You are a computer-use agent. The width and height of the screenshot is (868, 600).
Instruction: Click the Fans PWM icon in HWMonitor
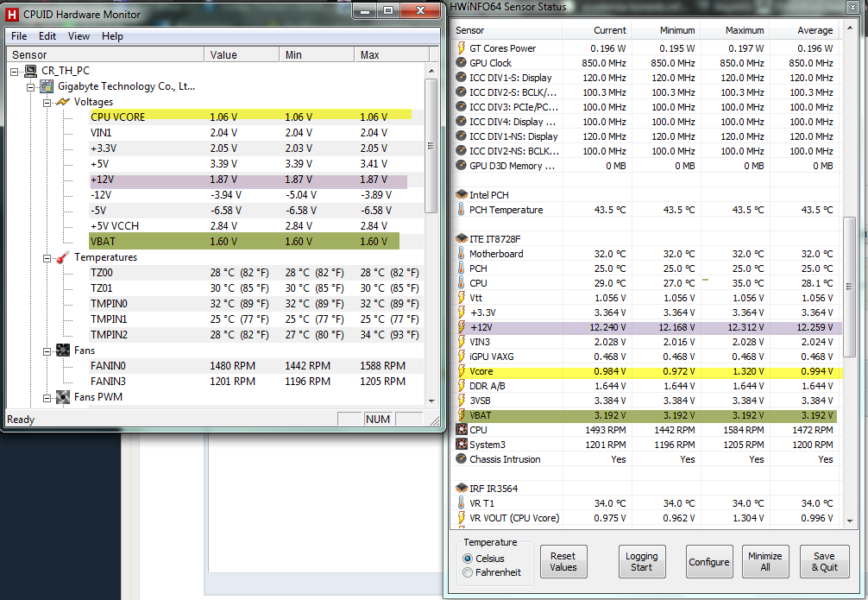pos(63,397)
